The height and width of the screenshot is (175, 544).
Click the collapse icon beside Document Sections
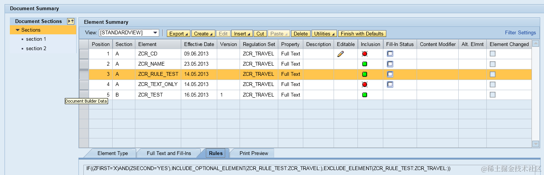tap(71, 21)
